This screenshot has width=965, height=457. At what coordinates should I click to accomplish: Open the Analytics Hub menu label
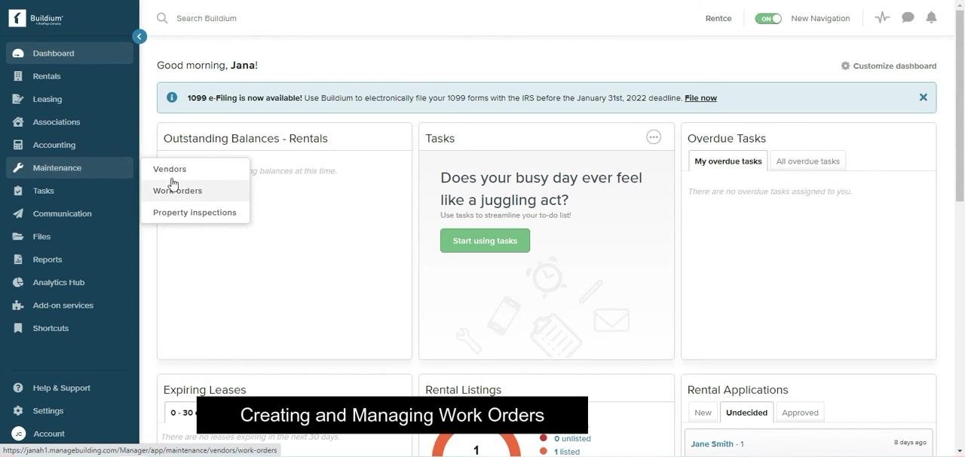(x=59, y=282)
